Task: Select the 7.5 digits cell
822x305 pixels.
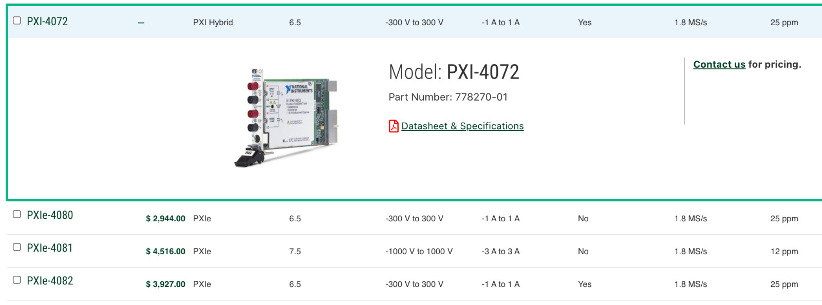Action: tap(295, 252)
